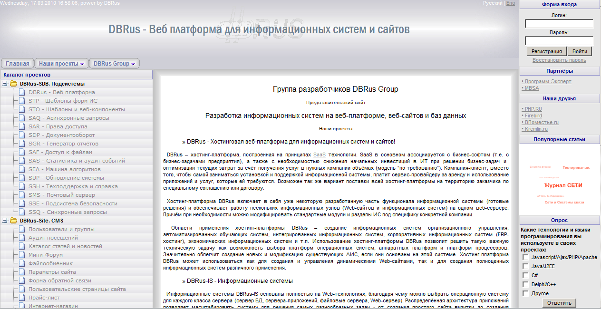Click the document icon for Файлообменник

point(21,264)
